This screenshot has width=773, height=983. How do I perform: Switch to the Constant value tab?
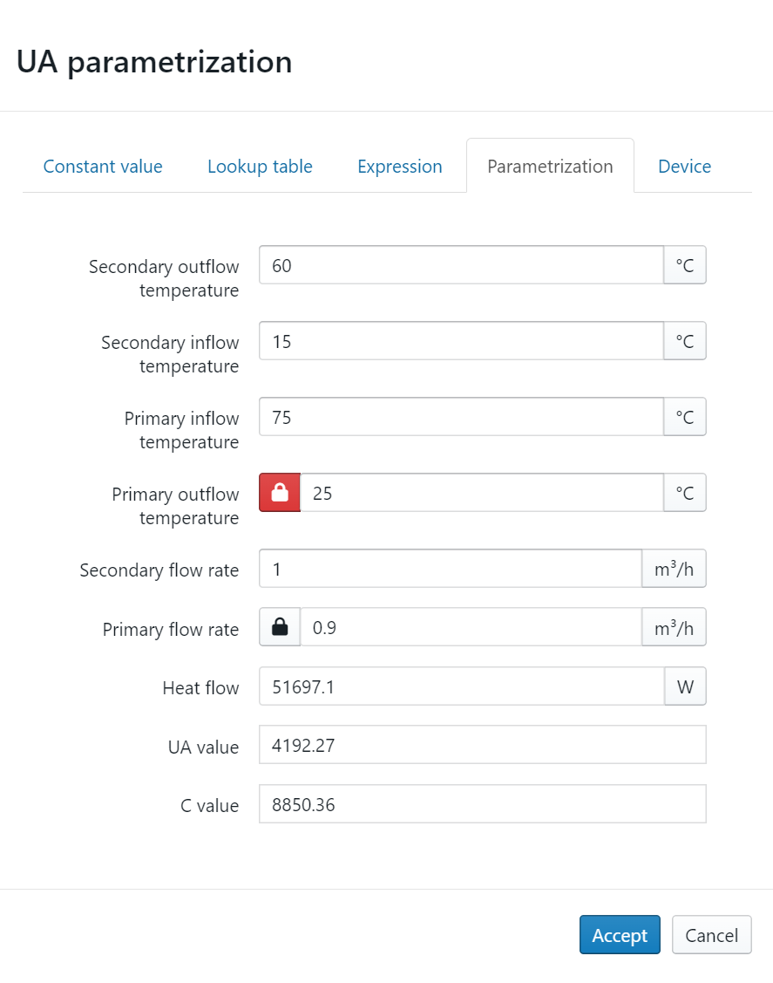[103, 167]
